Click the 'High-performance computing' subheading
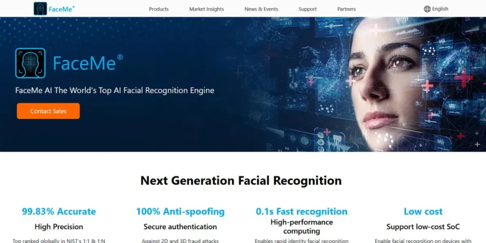Screen dimensions: 486x243 [301, 226]
